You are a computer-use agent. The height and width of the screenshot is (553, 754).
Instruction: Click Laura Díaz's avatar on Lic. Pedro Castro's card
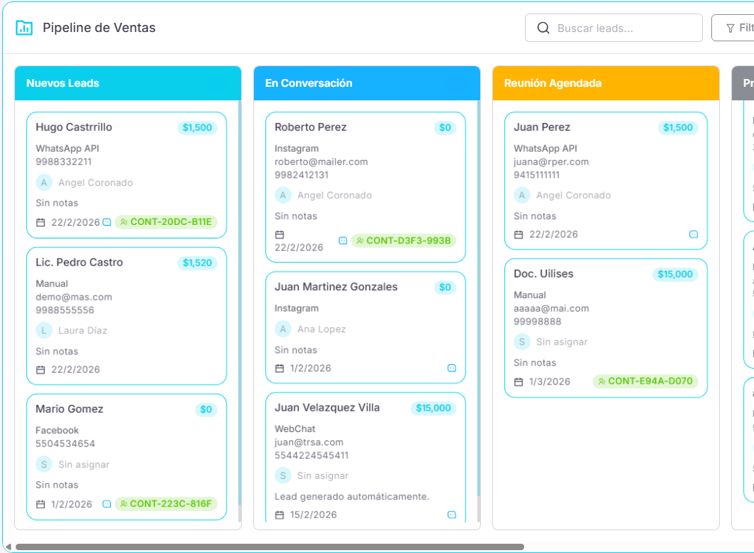tap(43, 330)
